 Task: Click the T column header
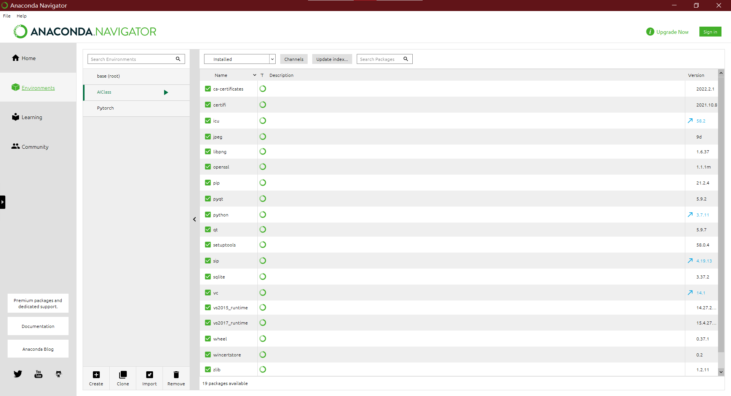click(x=262, y=75)
